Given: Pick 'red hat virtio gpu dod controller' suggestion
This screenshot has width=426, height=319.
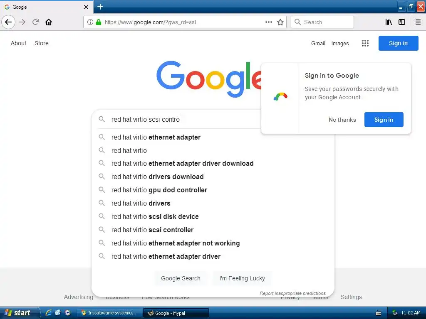Looking at the screenshot, I should [213, 190].
